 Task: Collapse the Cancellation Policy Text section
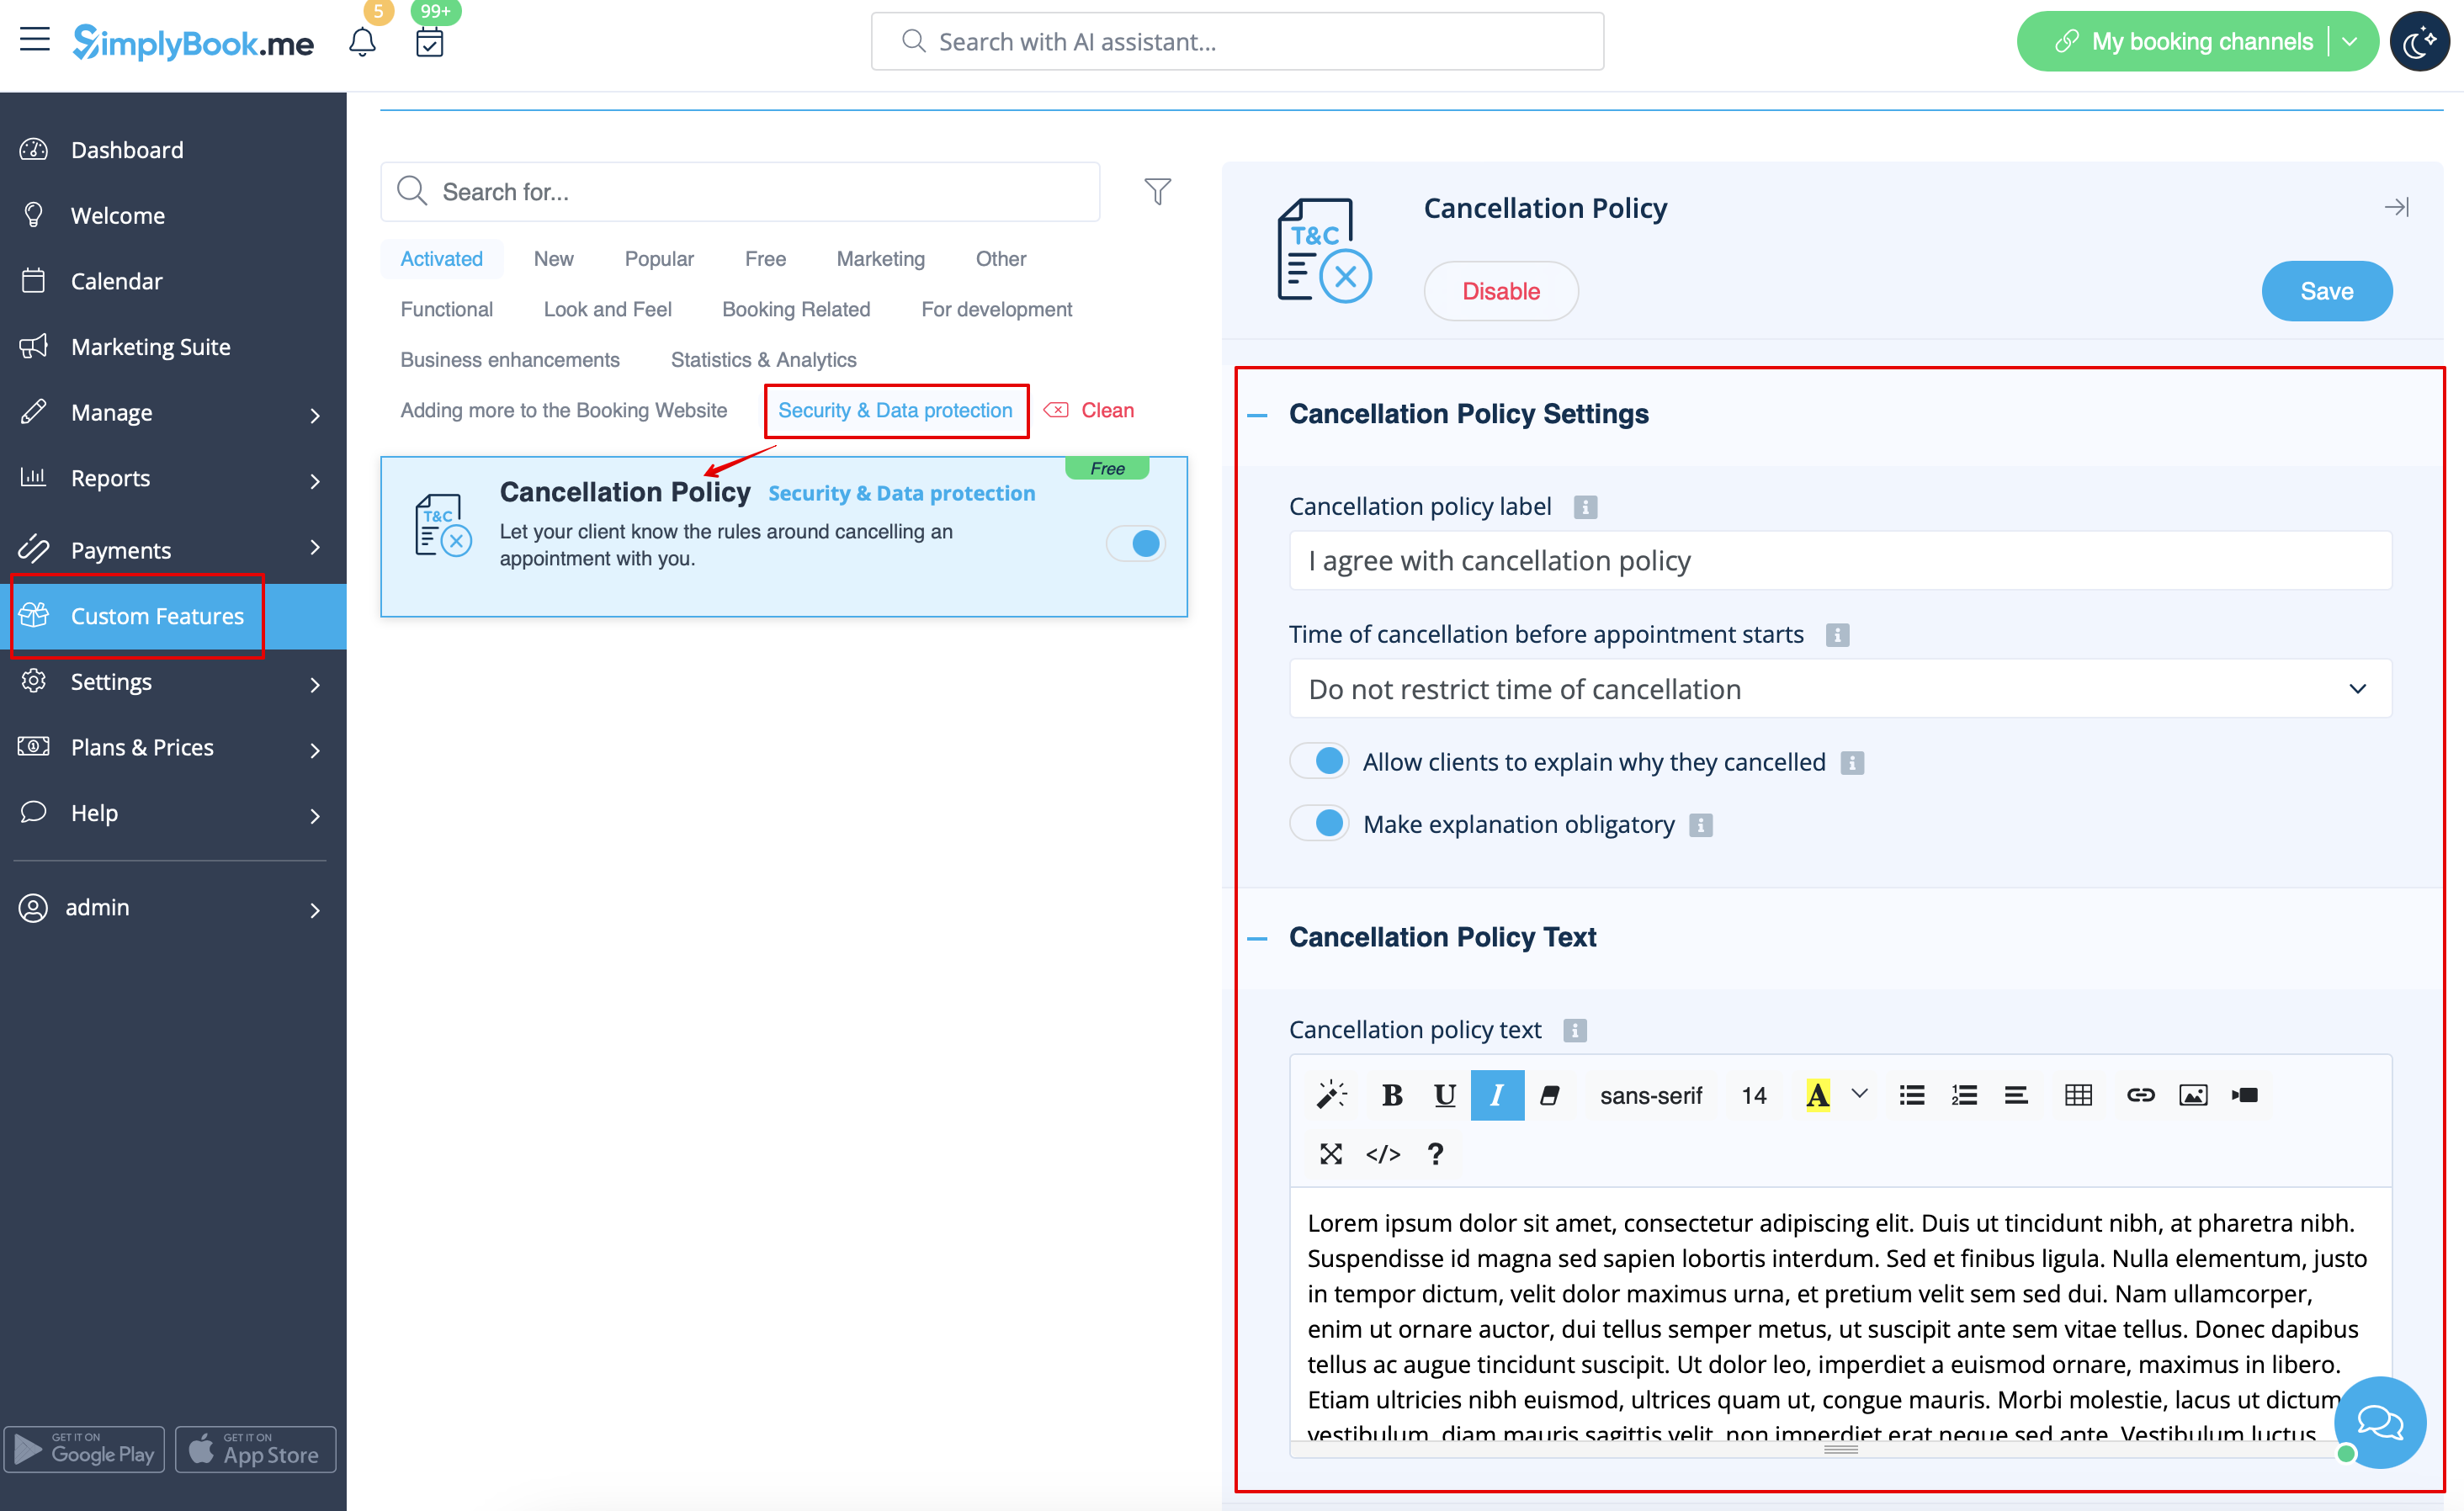tap(1258, 938)
